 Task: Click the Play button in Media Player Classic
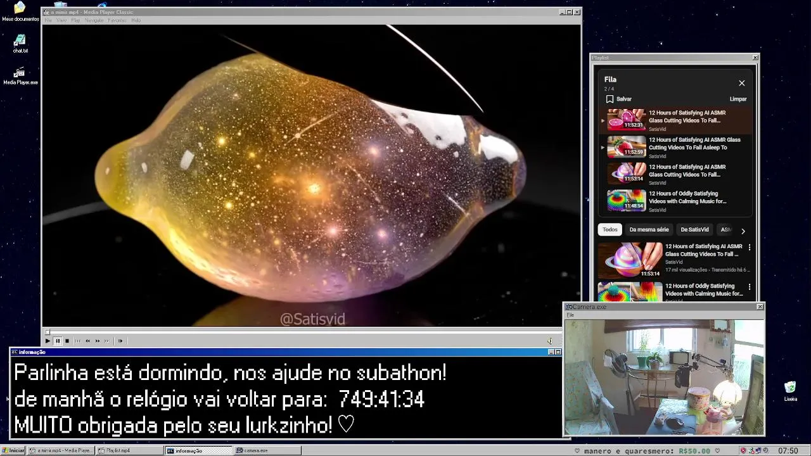[x=48, y=341]
